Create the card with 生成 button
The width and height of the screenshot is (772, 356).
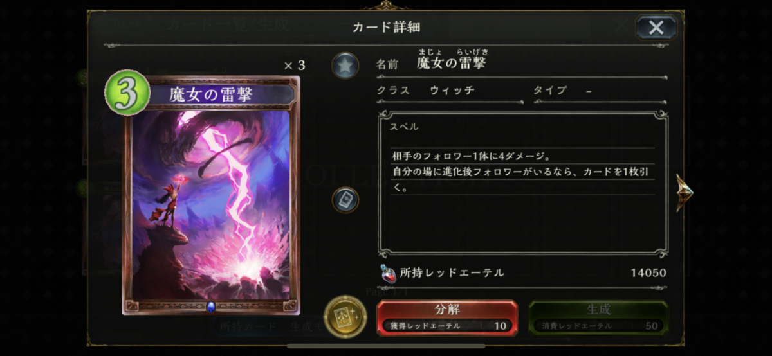pos(598,317)
